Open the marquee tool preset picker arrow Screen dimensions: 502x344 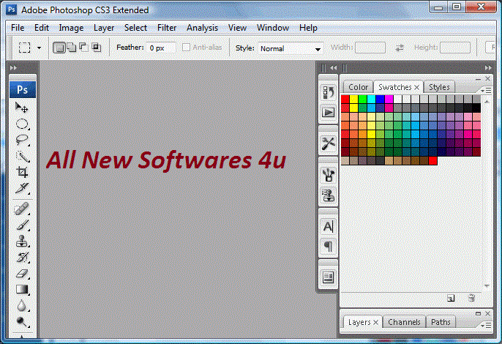(39, 48)
